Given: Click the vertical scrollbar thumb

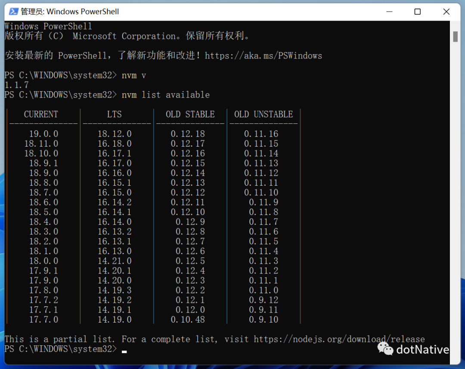Looking at the screenshot, I should coord(456,37).
